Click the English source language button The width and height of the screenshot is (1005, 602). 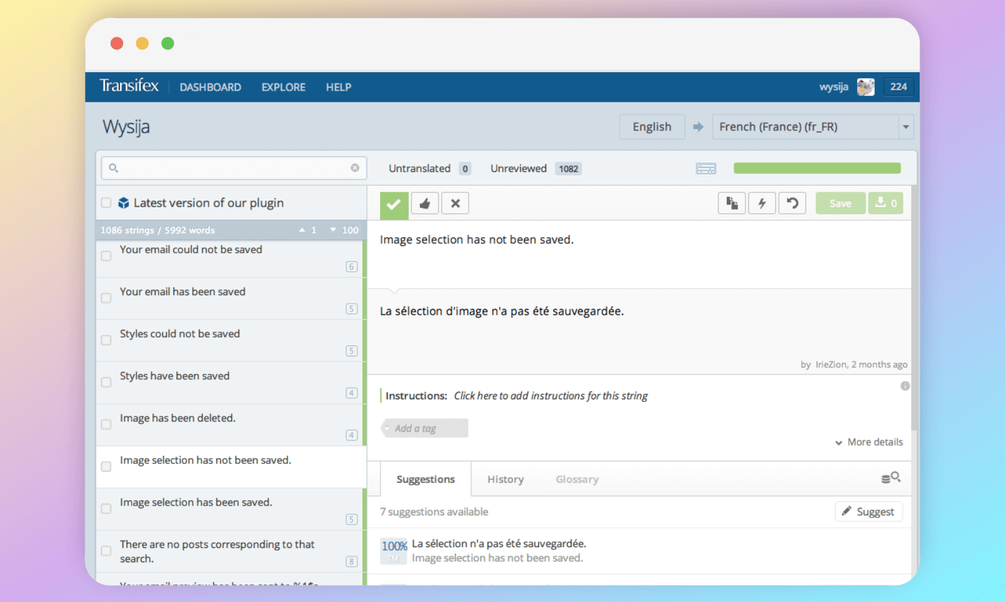click(652, 127)
